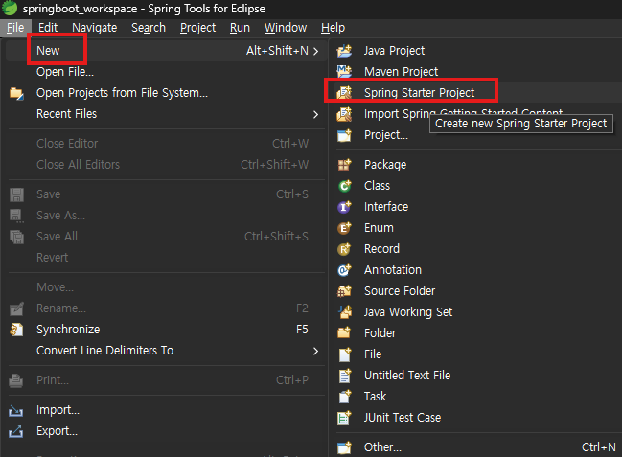Expand Convert Line Delimiters To submenu arrow
Image resolution: width=622 pixels, height=457 pixels.
315,351
